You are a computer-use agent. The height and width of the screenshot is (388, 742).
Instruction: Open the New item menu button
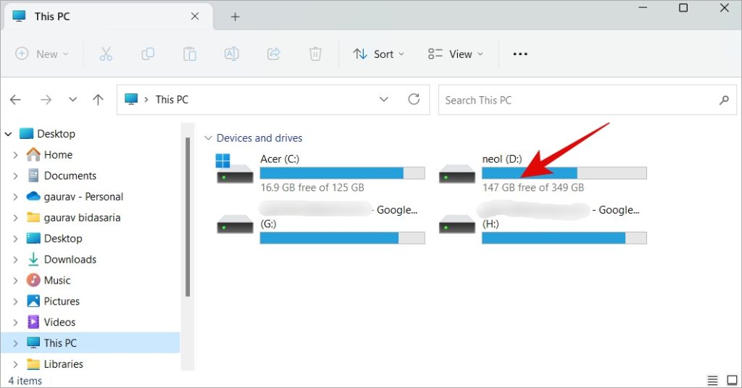tap(42, 54)
